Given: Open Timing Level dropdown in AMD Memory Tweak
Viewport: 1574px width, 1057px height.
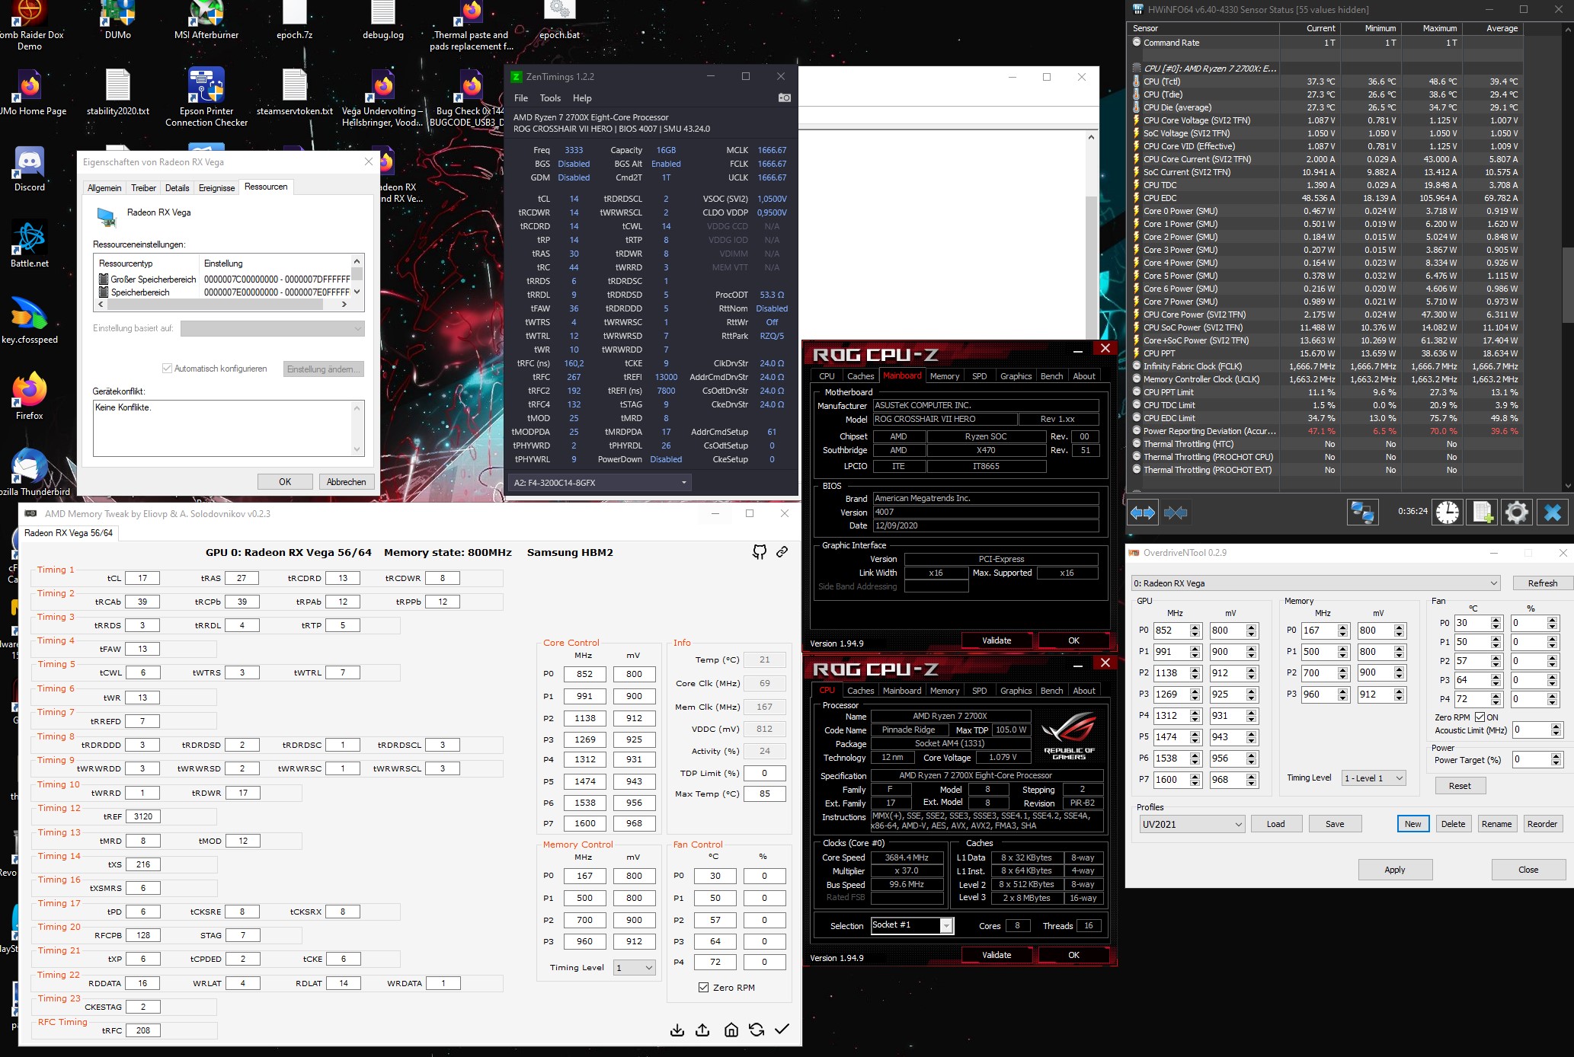Looking at the screenshot, I should click(x=635, y=968).
